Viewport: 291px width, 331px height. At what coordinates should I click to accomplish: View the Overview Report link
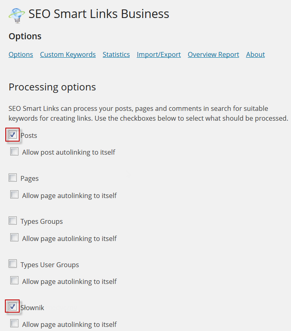(213, 54)
